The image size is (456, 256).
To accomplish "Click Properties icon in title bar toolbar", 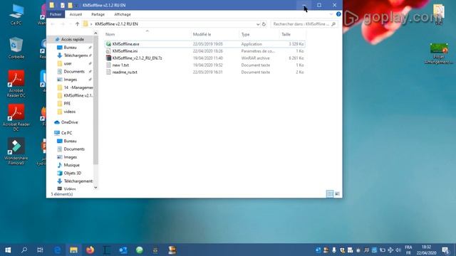I will [x=63, y=5].
